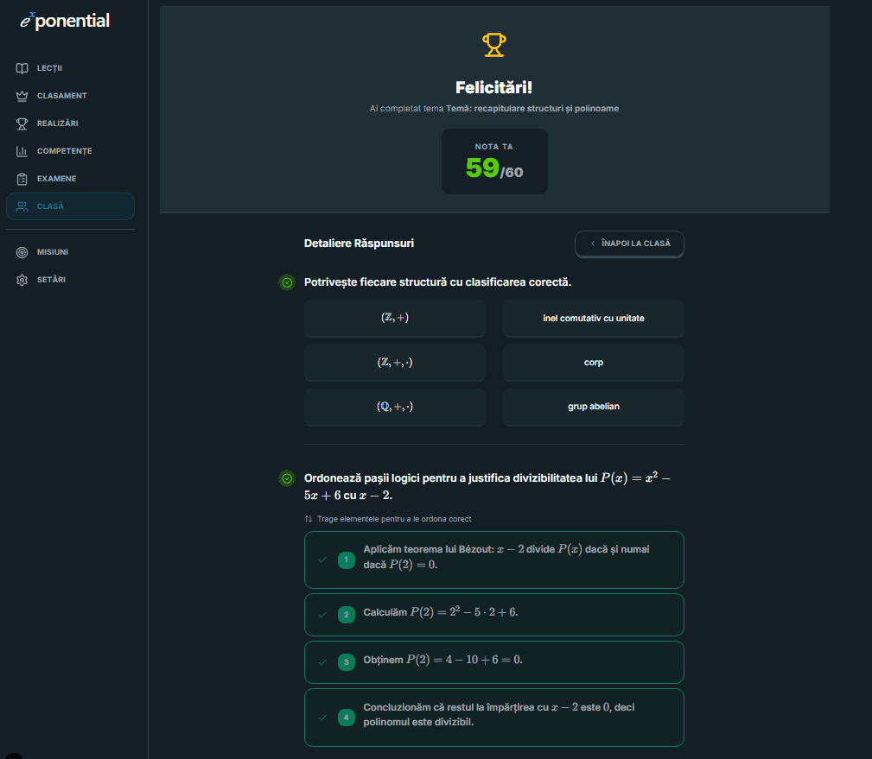Click the 'Concluzionăm' step card
This screenshot has width=872, height=759.
(x=493, y=718)
